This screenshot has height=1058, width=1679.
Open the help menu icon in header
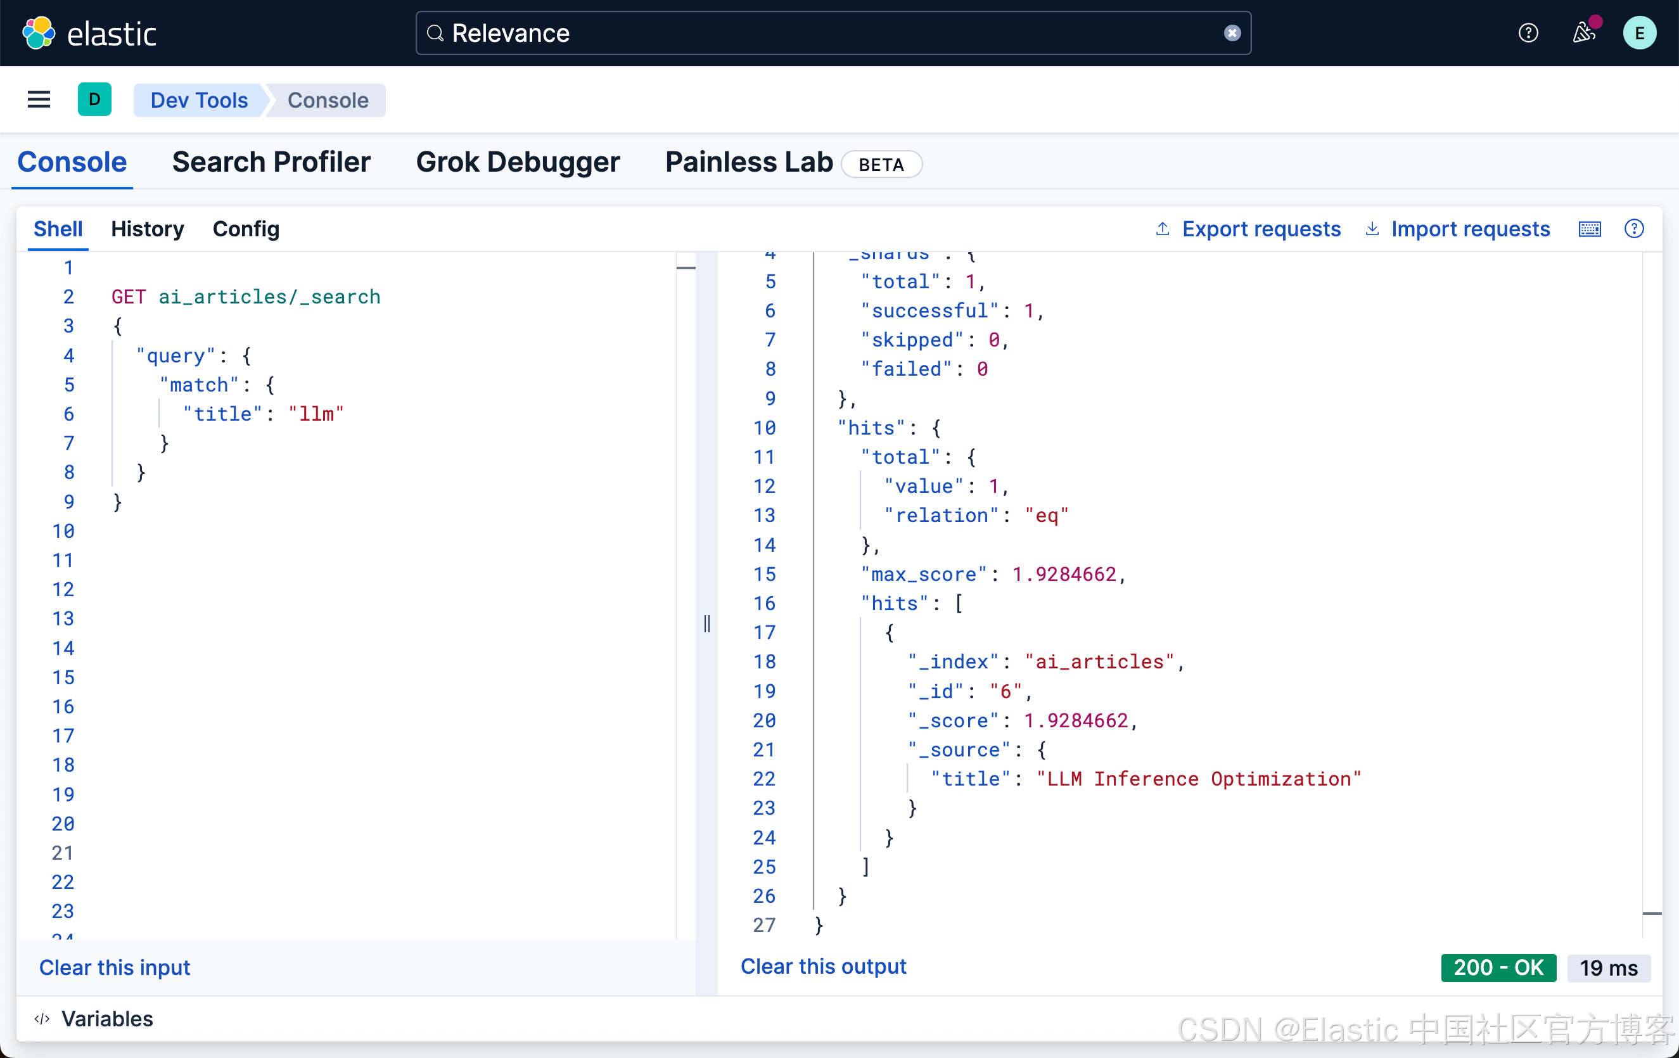1528,33
